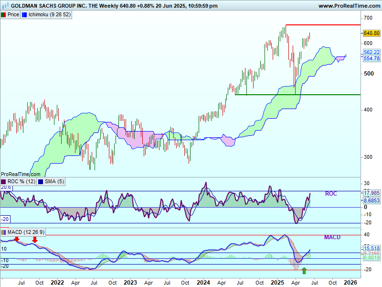
Task: Open the Ichimoku (9 26 52) indicator label
Action: [x=50, y=15]
